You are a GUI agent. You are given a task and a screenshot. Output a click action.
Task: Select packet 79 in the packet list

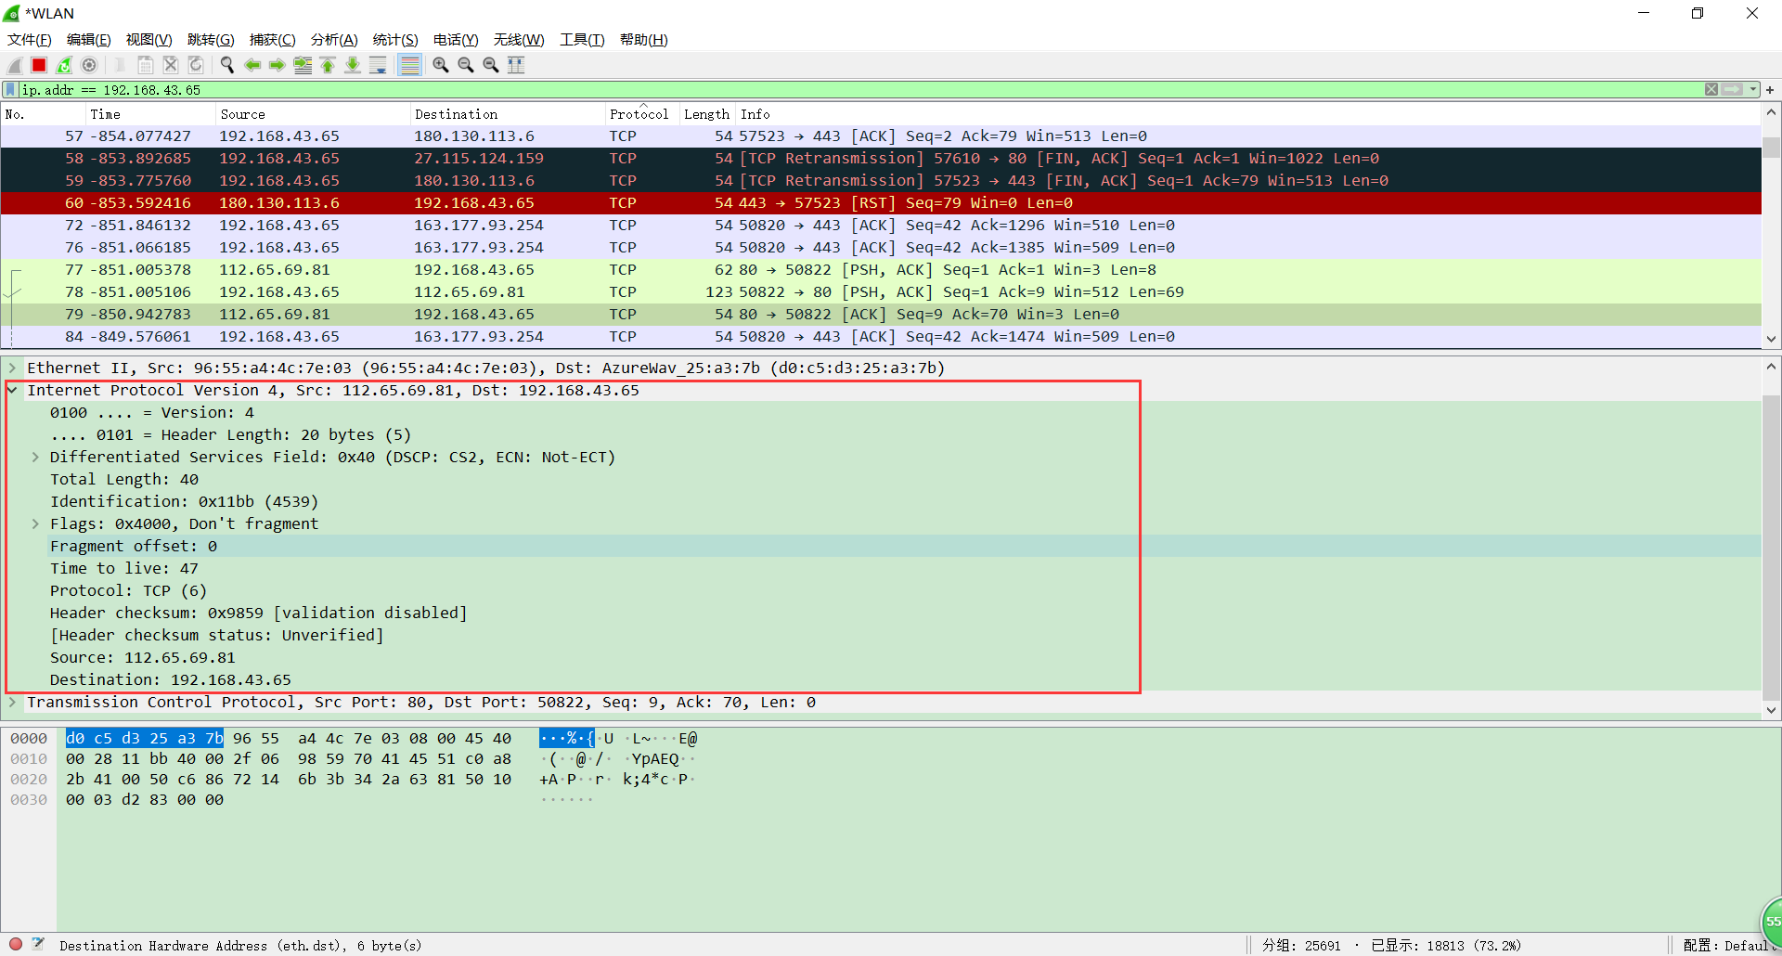(x=881, y=315)
